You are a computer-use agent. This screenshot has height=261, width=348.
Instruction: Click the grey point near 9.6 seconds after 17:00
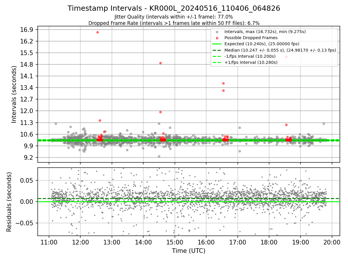click(240, 151)
